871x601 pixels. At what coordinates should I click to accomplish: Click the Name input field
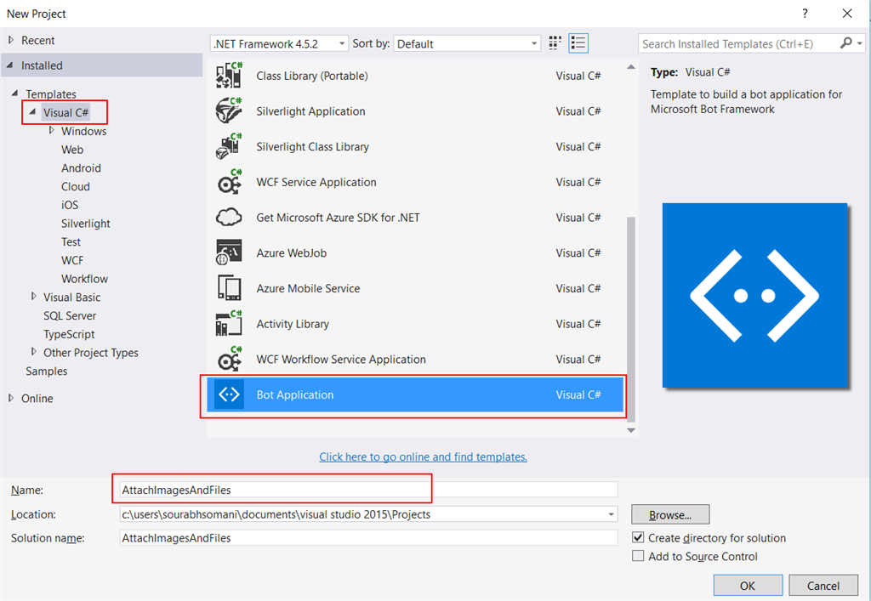tap(369, 490)
